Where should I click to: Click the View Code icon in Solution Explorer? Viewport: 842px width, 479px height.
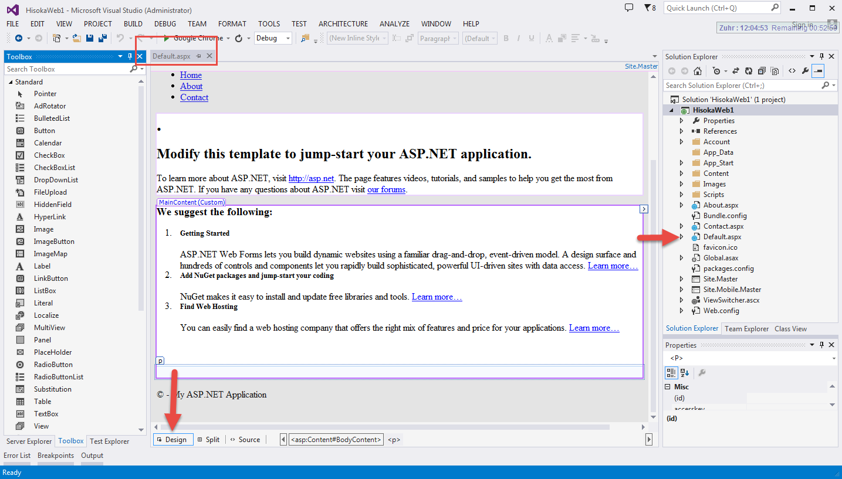click(792, 71)
